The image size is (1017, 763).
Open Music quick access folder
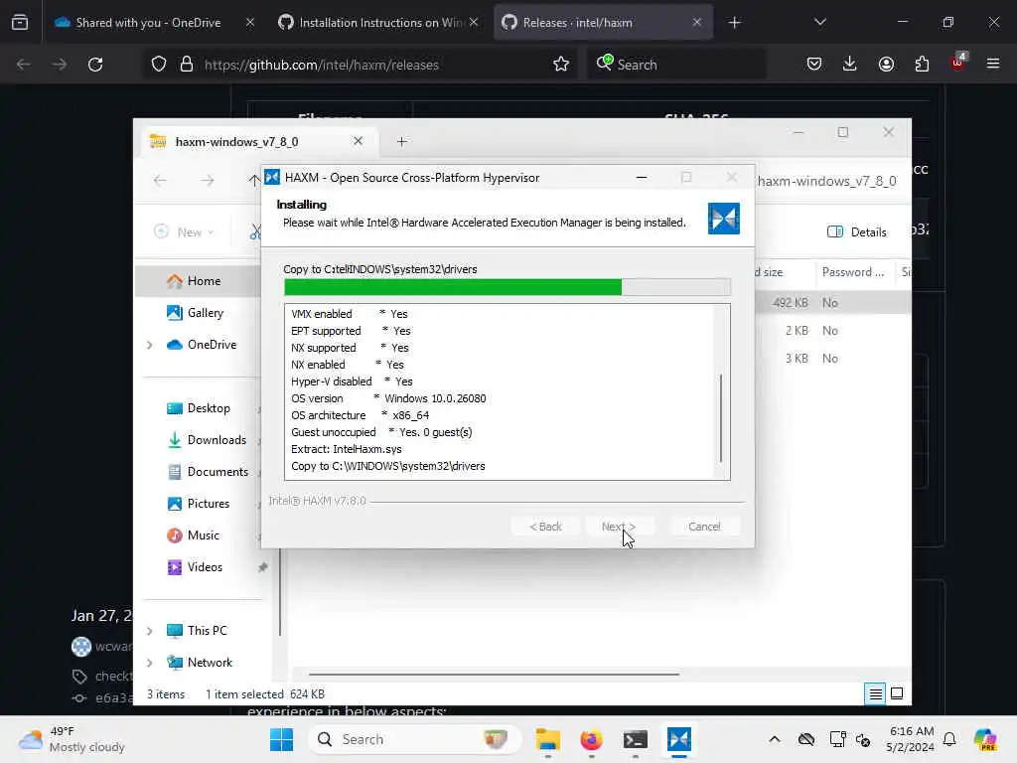194,535
